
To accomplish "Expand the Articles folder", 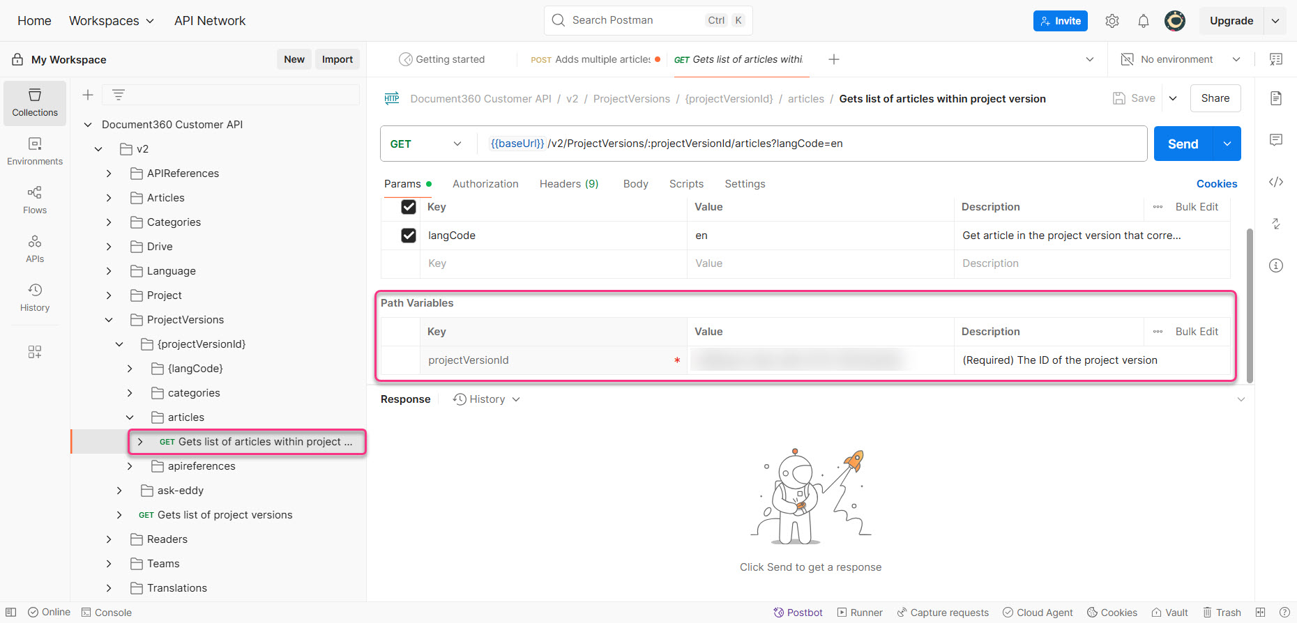I will pos(109,198).
